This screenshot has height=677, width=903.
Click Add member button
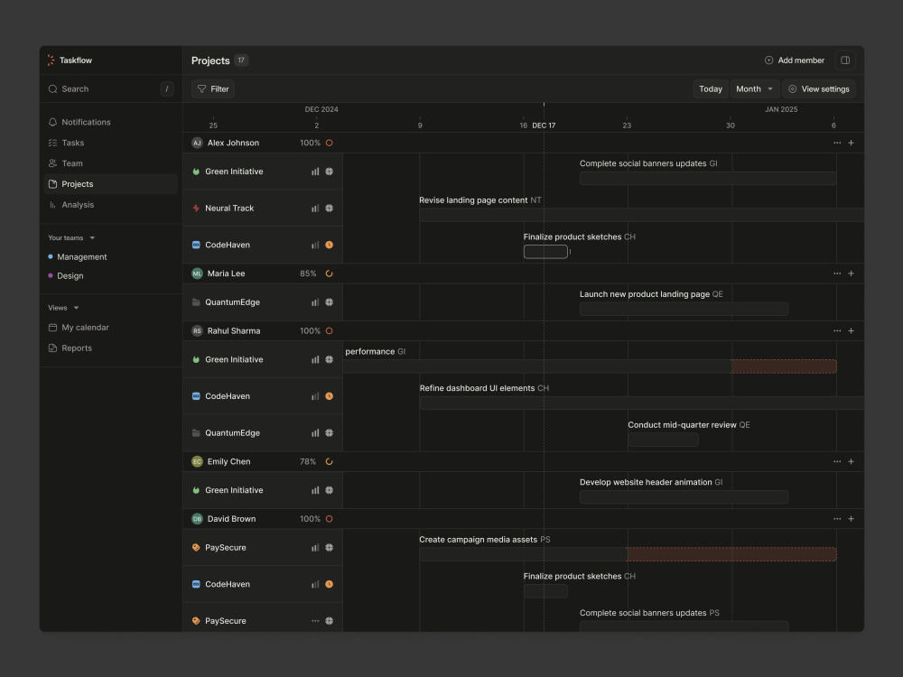click(794, 60)
